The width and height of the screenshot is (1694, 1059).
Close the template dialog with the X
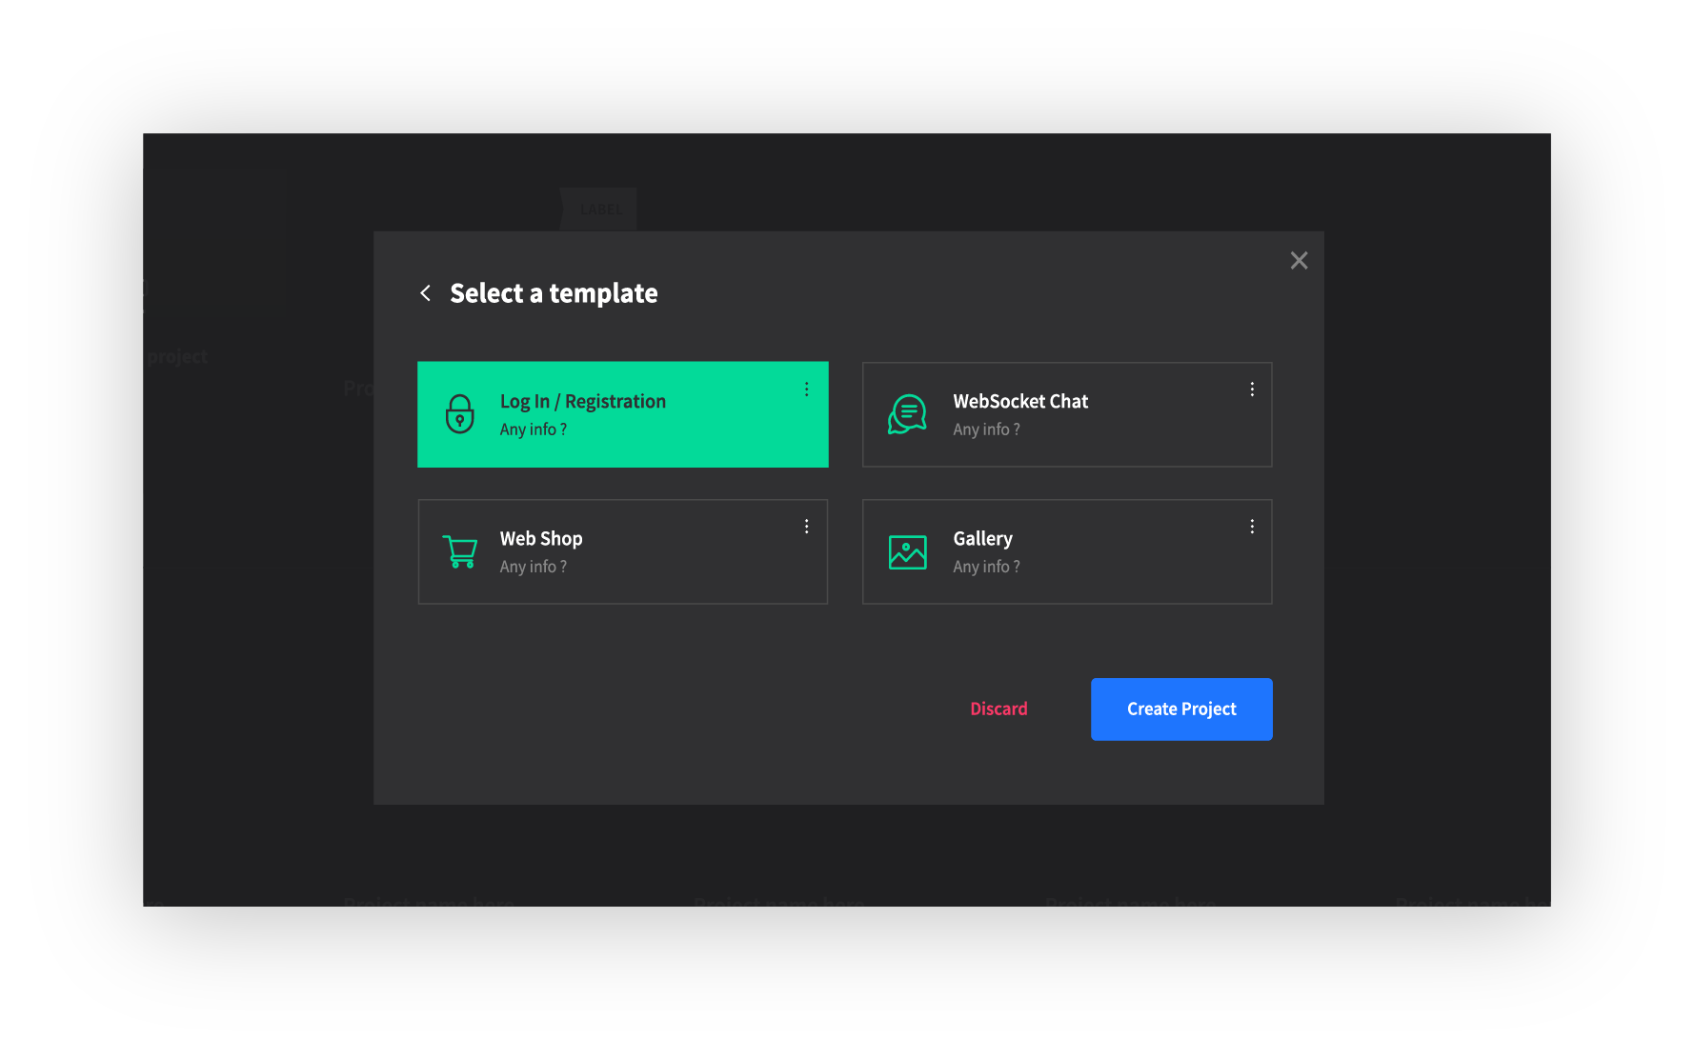(x=1299, y=261)
